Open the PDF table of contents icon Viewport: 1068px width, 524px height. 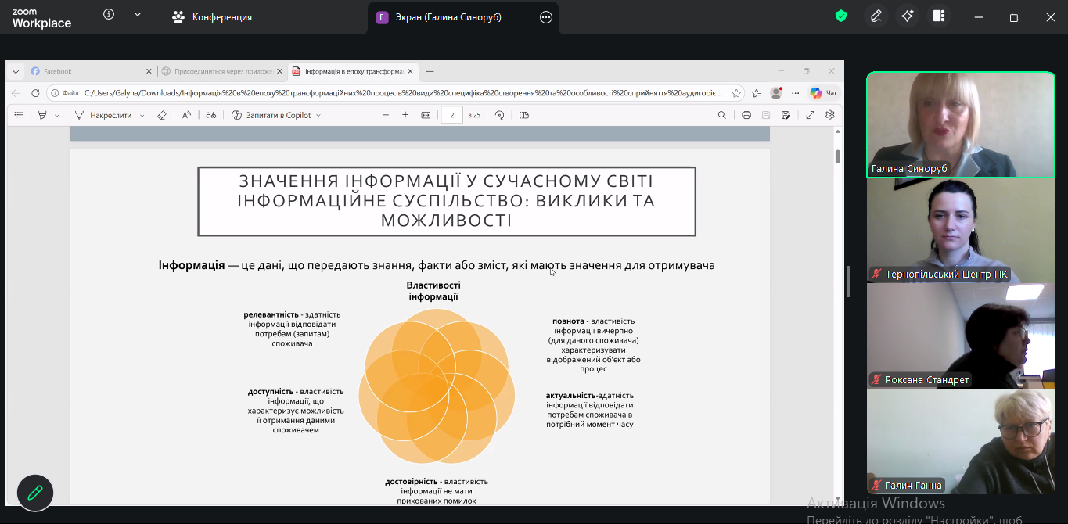(x=19, y=115)
